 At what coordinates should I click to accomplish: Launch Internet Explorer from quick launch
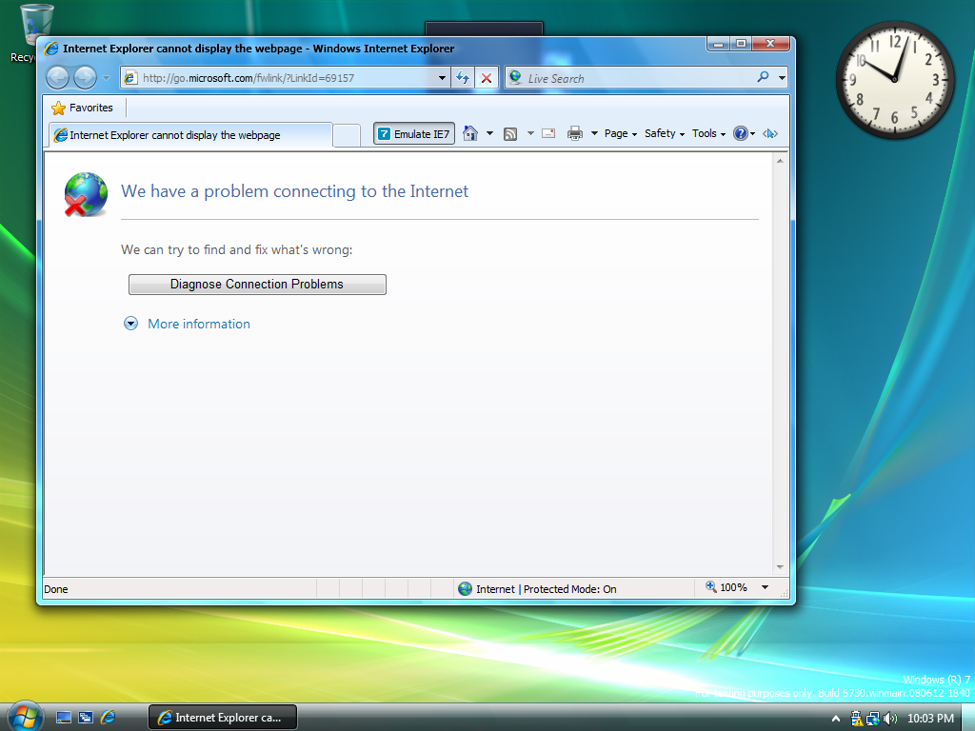click(x=108, y=718)
